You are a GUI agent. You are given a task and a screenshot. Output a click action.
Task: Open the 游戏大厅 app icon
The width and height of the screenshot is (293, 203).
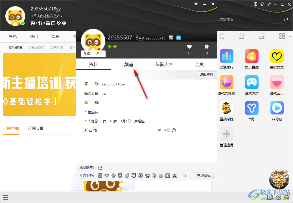tap(252, 82)
